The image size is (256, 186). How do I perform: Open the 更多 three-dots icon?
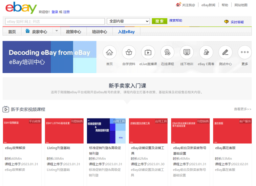pyautogui.click(x=245, y=52)
